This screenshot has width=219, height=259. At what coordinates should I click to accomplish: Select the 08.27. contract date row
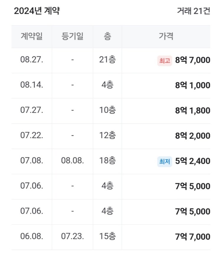click(32, 60)
